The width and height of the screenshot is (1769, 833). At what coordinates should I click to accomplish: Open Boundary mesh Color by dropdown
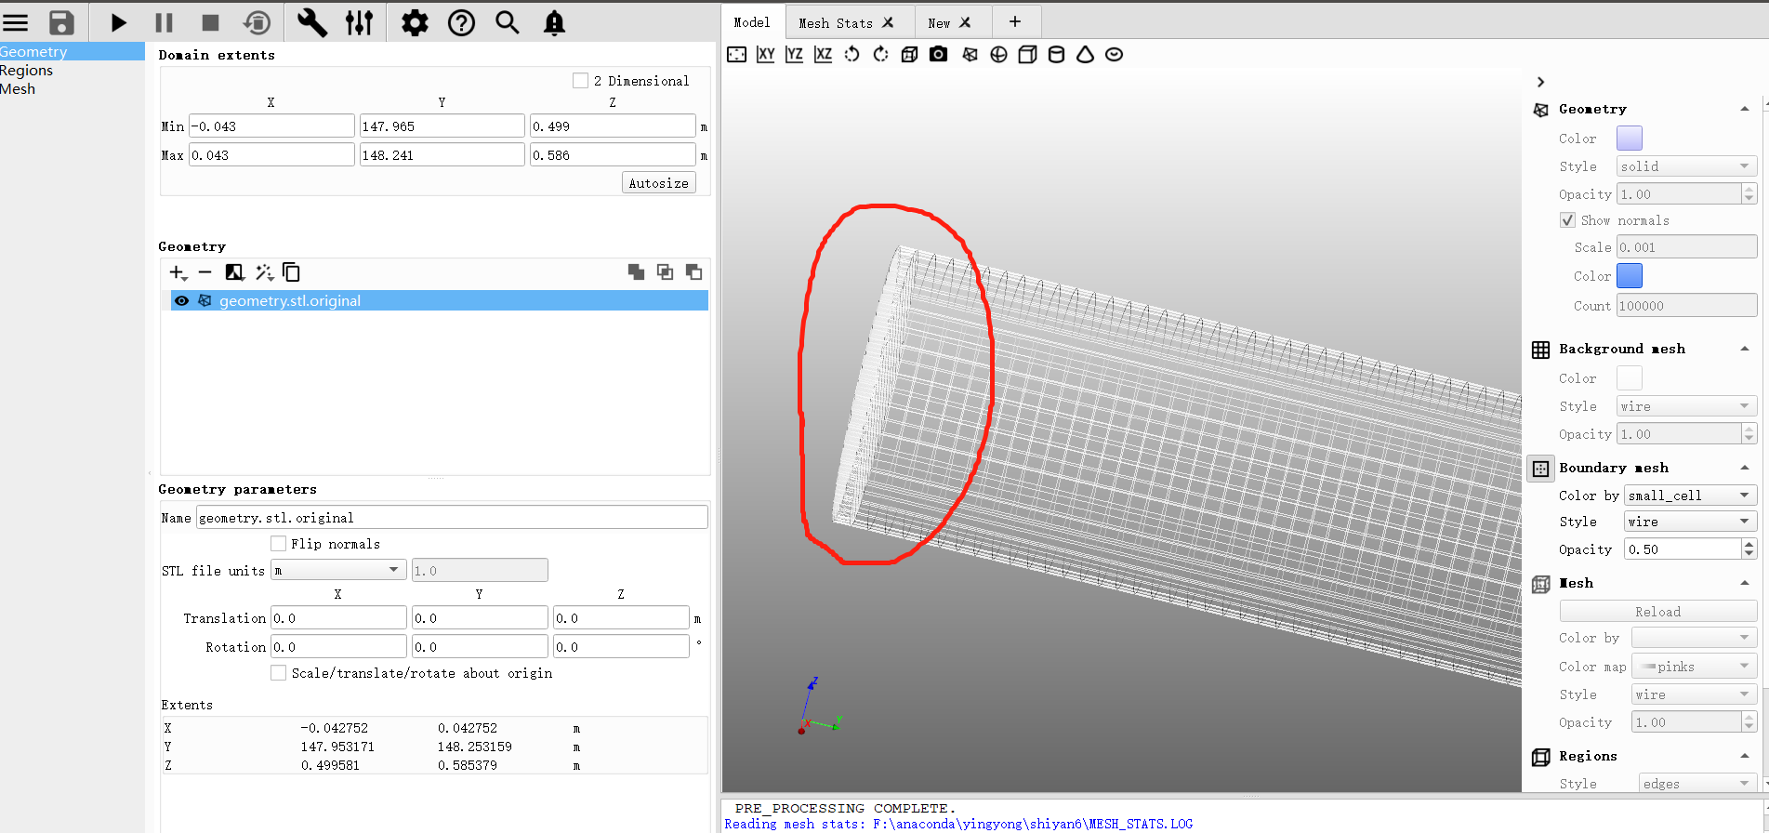[1689, 496]
